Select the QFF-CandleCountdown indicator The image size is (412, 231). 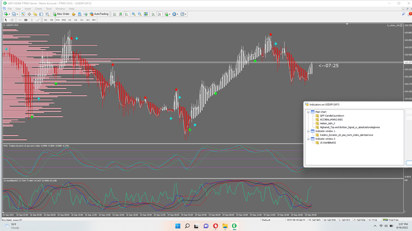(332, 116)
